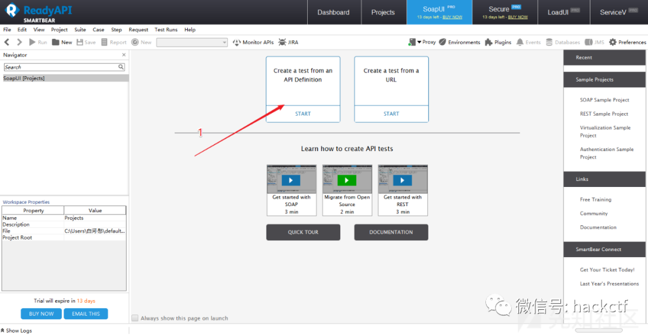Open the Test Runs menu
648x335 pixels.
point(166,30)
